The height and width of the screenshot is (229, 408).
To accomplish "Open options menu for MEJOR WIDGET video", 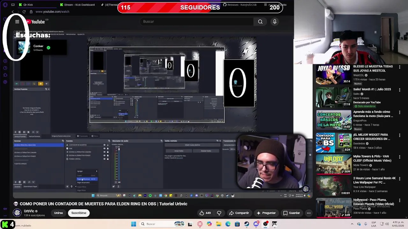I will (x=399, y=135).
